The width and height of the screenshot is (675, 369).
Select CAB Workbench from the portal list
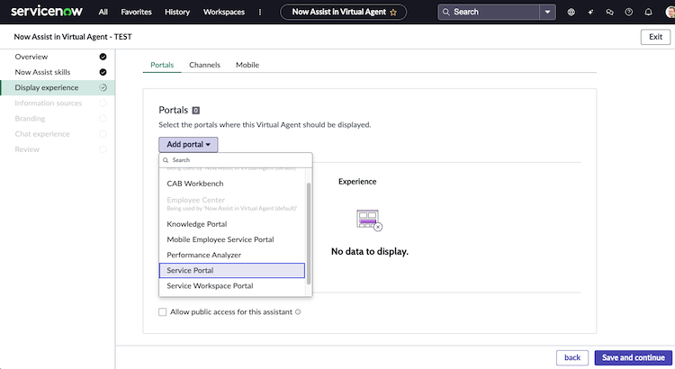tap(233, 184)
